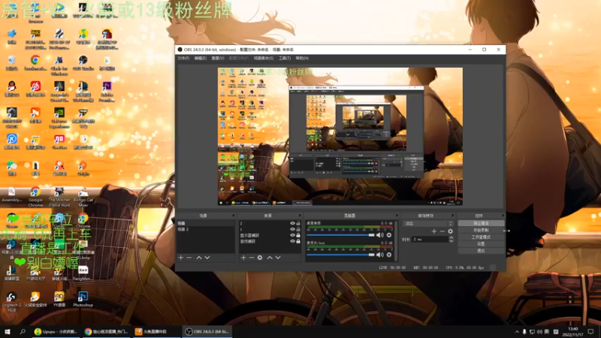Move source up in Sources panel
Image resolution: width=601 pixels, height=338 pixels.
pos(270,258)
